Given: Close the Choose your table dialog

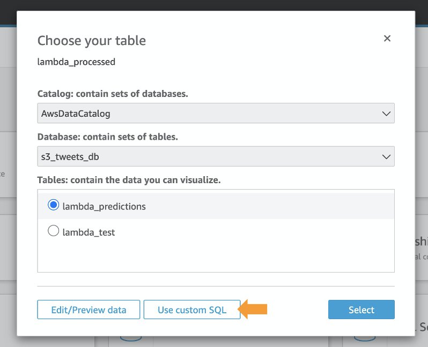Looking at the screenshot, I should pos(387,39).
